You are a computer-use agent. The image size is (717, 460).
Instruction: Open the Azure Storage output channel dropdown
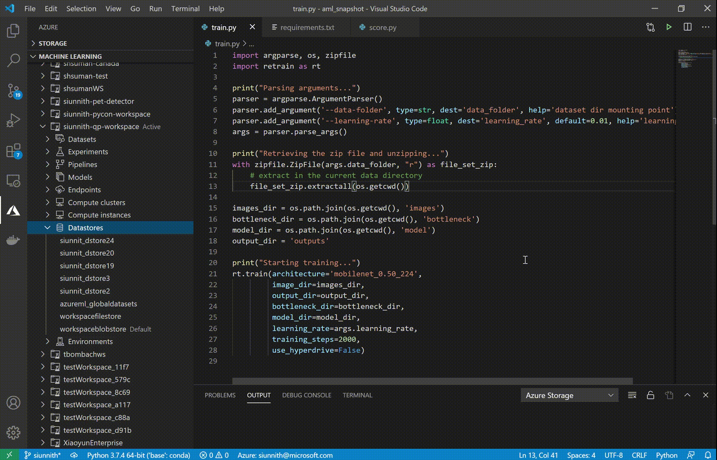point(569,395)
